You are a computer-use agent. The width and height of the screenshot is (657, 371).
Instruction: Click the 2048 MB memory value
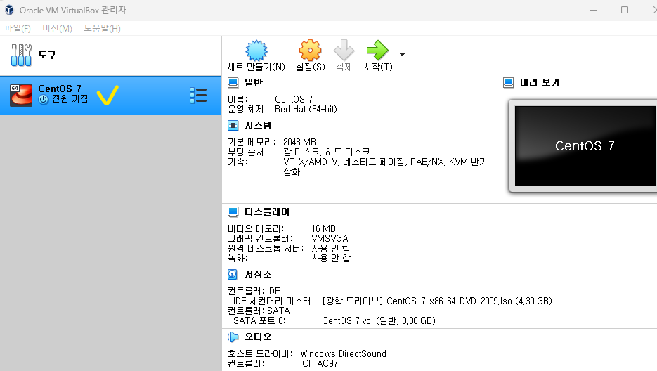299,142
